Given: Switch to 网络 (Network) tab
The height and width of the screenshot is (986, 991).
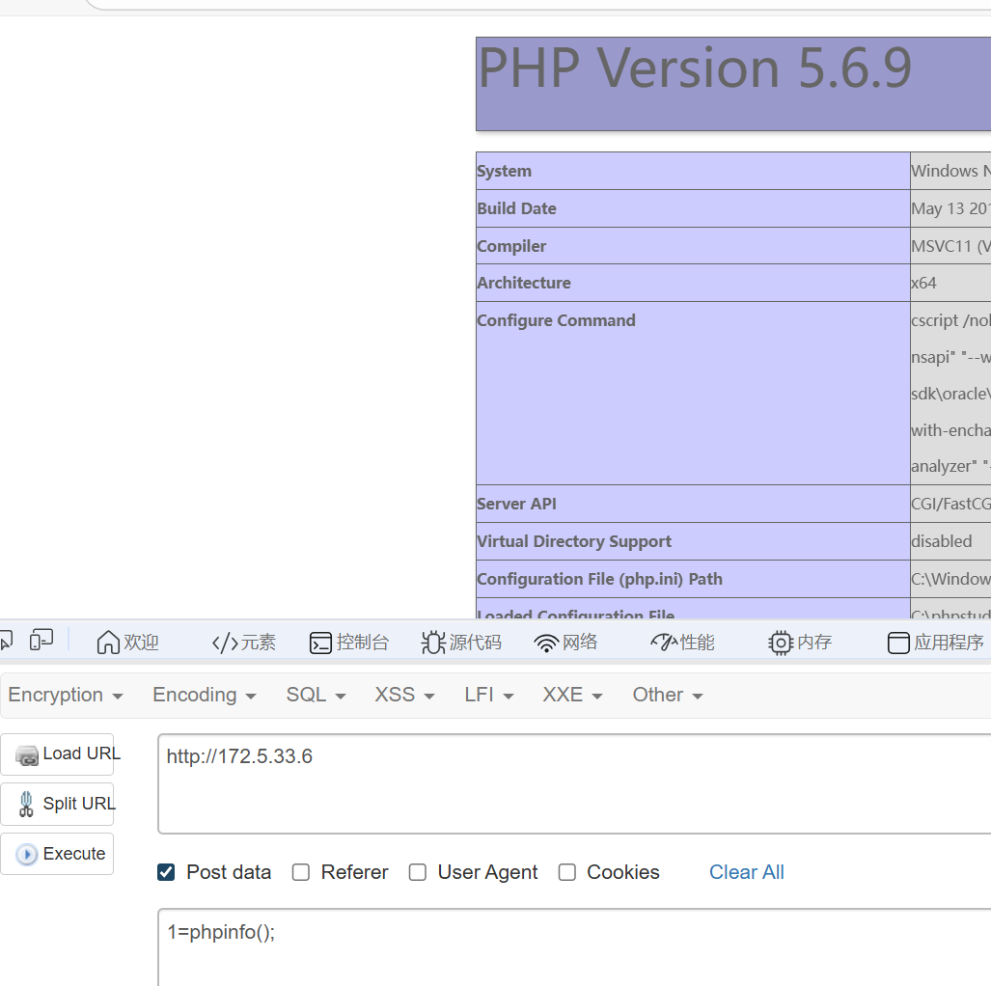Looking at the screenshot, I should pyautogui.click(x=565, y=643).
